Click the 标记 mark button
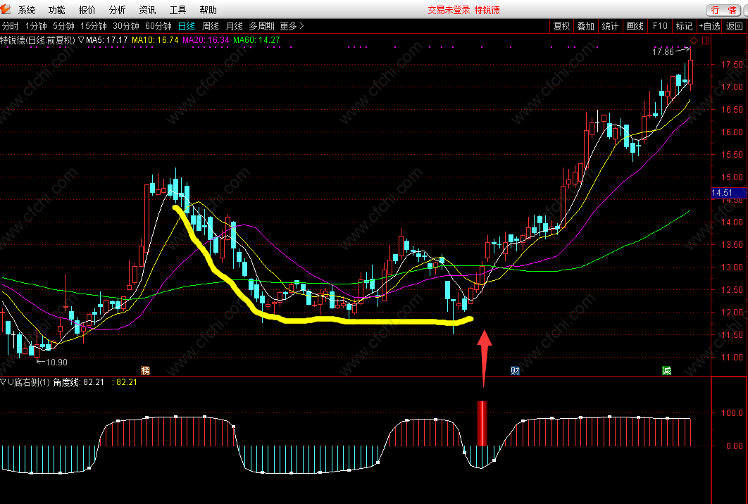Viewport: 748px width, 504px height. click(x=684, y=26)
